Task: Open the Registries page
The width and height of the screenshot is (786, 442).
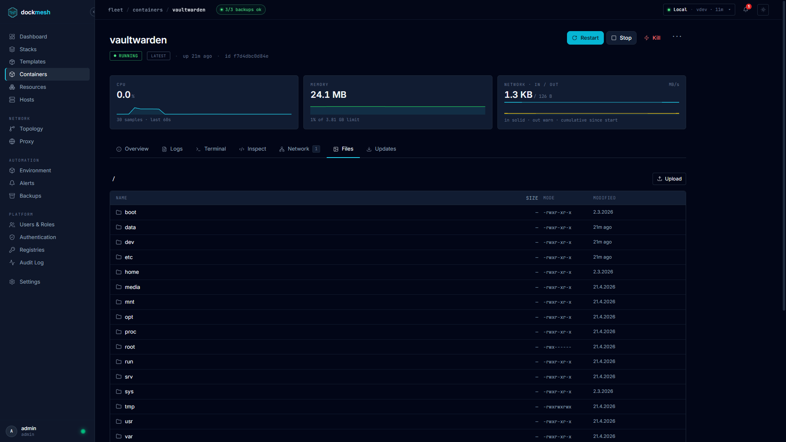Action: click(x=47, y=250)
